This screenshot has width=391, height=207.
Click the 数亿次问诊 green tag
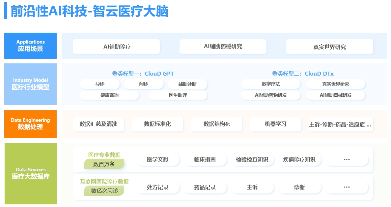(104, 191)
